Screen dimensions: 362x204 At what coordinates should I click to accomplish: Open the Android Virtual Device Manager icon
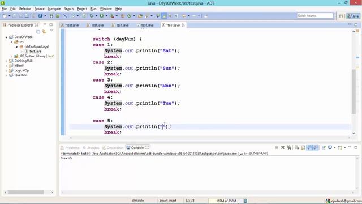tap(58, 16)
